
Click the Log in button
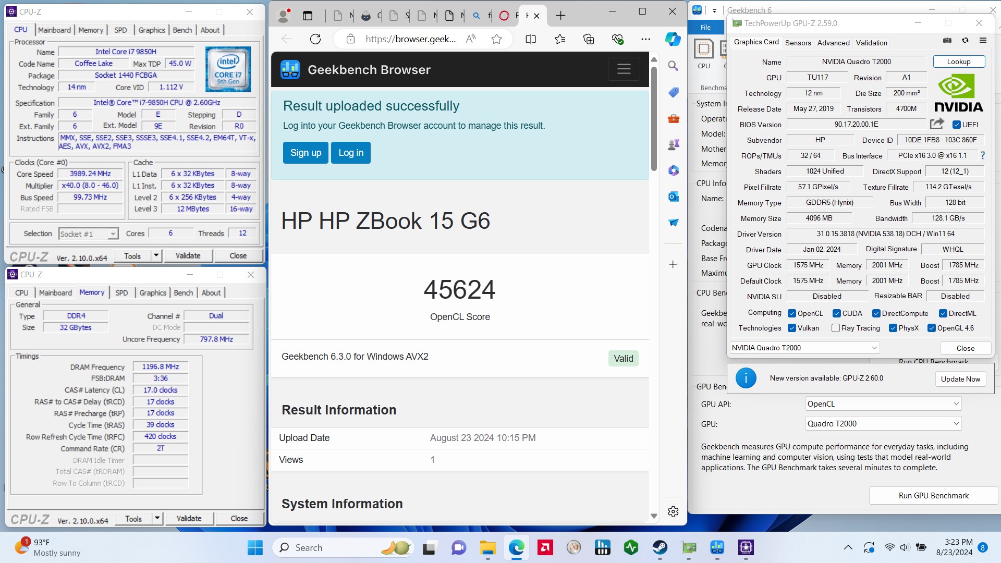pyautogui.click(x=351, y=153)
